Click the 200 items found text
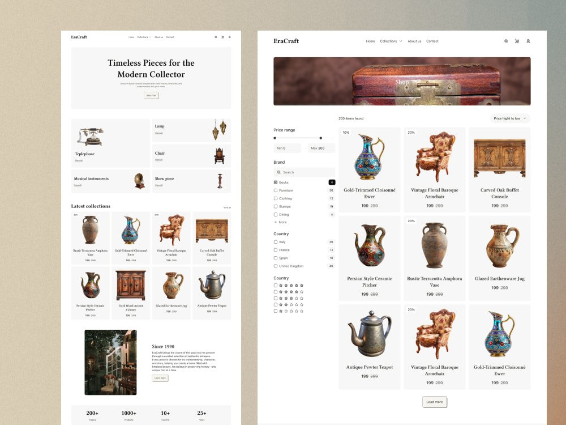Screen dimensions: 566x425 351,118
